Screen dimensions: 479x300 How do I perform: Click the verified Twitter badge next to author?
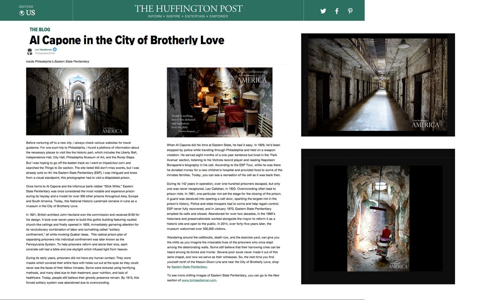click(55, 49)
